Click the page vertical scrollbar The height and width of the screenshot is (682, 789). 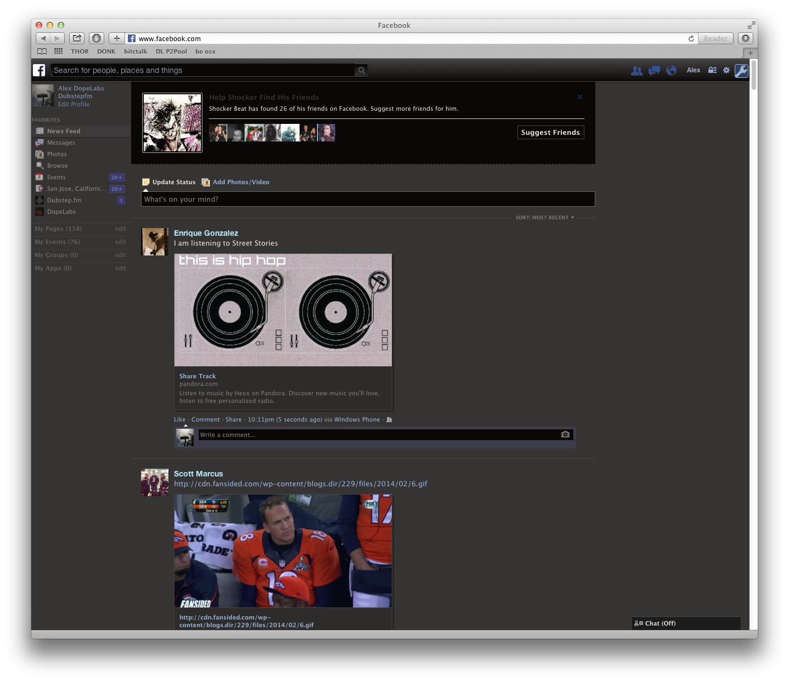coord(754,75)
